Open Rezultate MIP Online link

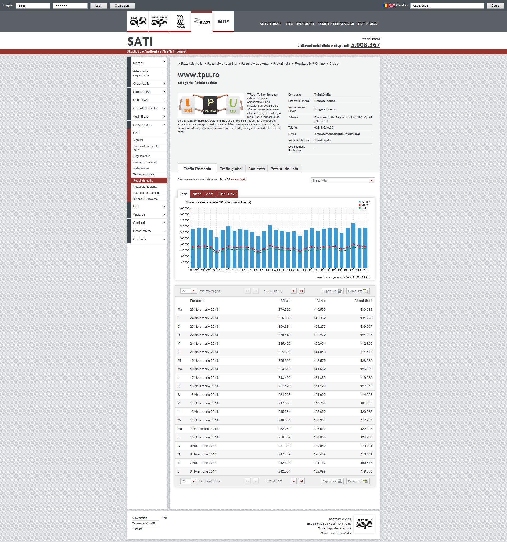(x=309, y=64)
